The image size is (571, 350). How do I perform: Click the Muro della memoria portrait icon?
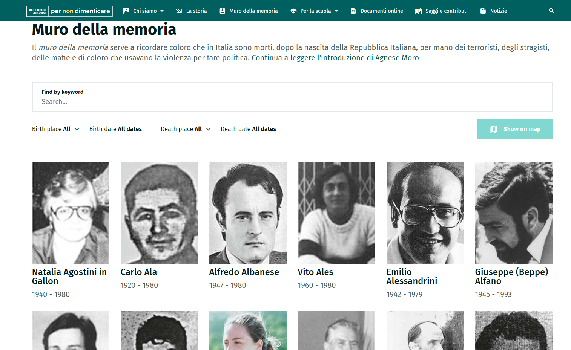pyautogui.click(x=223, y=11)
